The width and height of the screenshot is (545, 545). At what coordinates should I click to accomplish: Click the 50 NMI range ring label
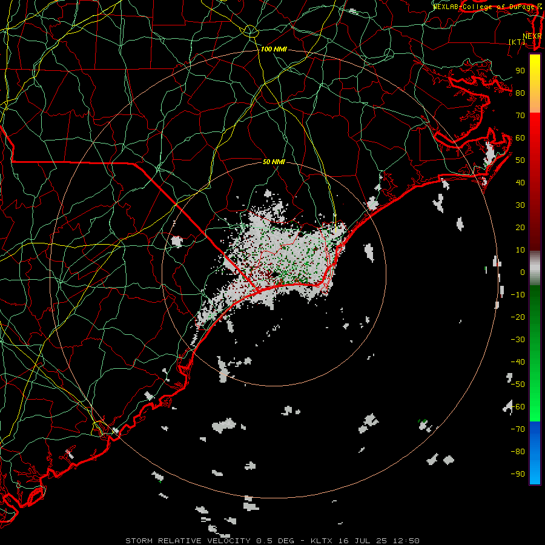point(274,162)
